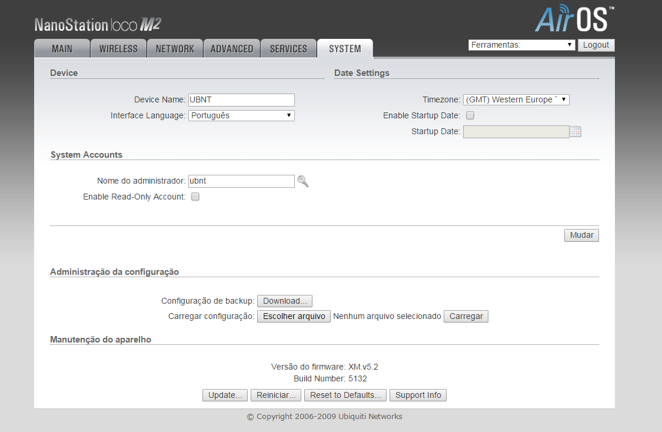Enable the Startup Date checkbox

click(470, 115)
